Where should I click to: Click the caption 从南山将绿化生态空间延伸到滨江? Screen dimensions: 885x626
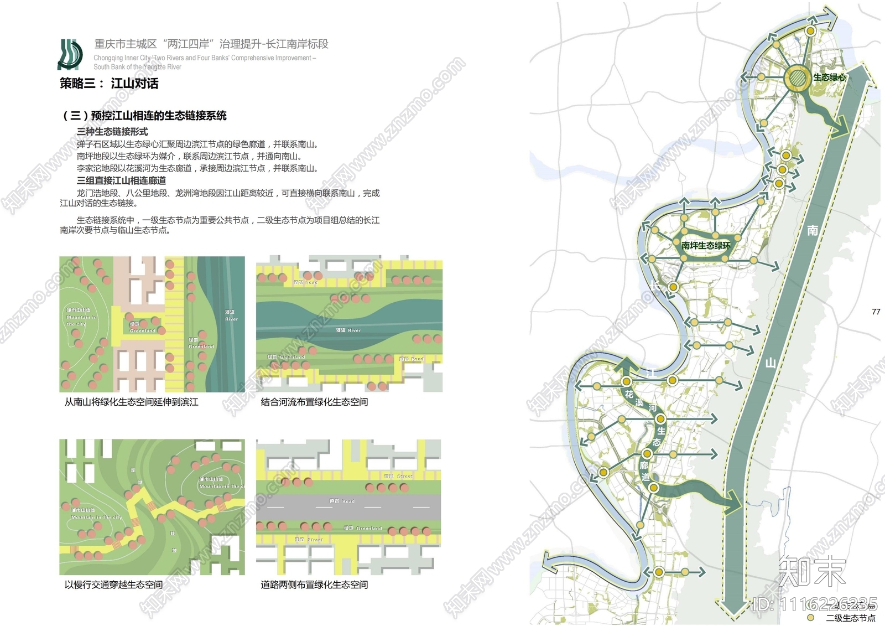coord(132,402)
